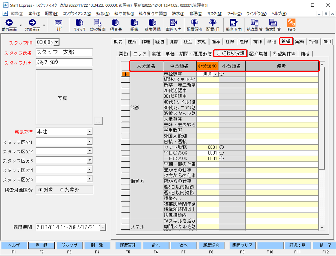Expand the スタッフ区分1 dropdown
The height and width of the screenshot is (256, 336).
(x=90, y=141)
